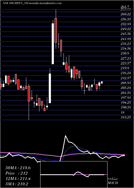Click the 227.23 price axis label

[126, 58]
